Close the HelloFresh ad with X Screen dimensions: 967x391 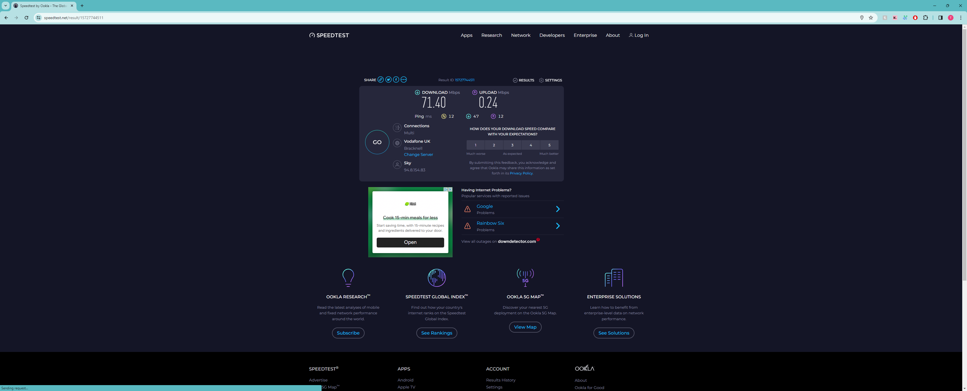pyautogui.click(x=450, y=190)
